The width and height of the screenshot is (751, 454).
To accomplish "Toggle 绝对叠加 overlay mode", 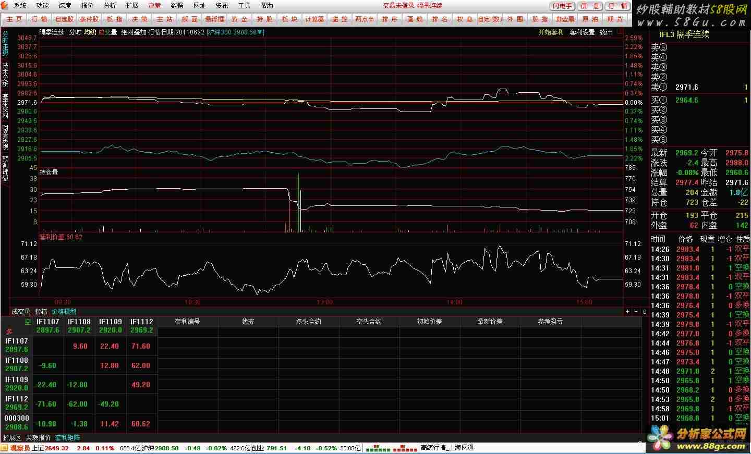I will (134, 32).
